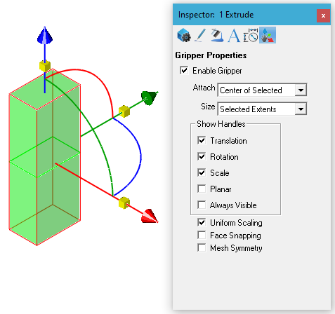Open the object settings gear-cube icon
This screenshot has height=314, width=335.
[184, 35]
